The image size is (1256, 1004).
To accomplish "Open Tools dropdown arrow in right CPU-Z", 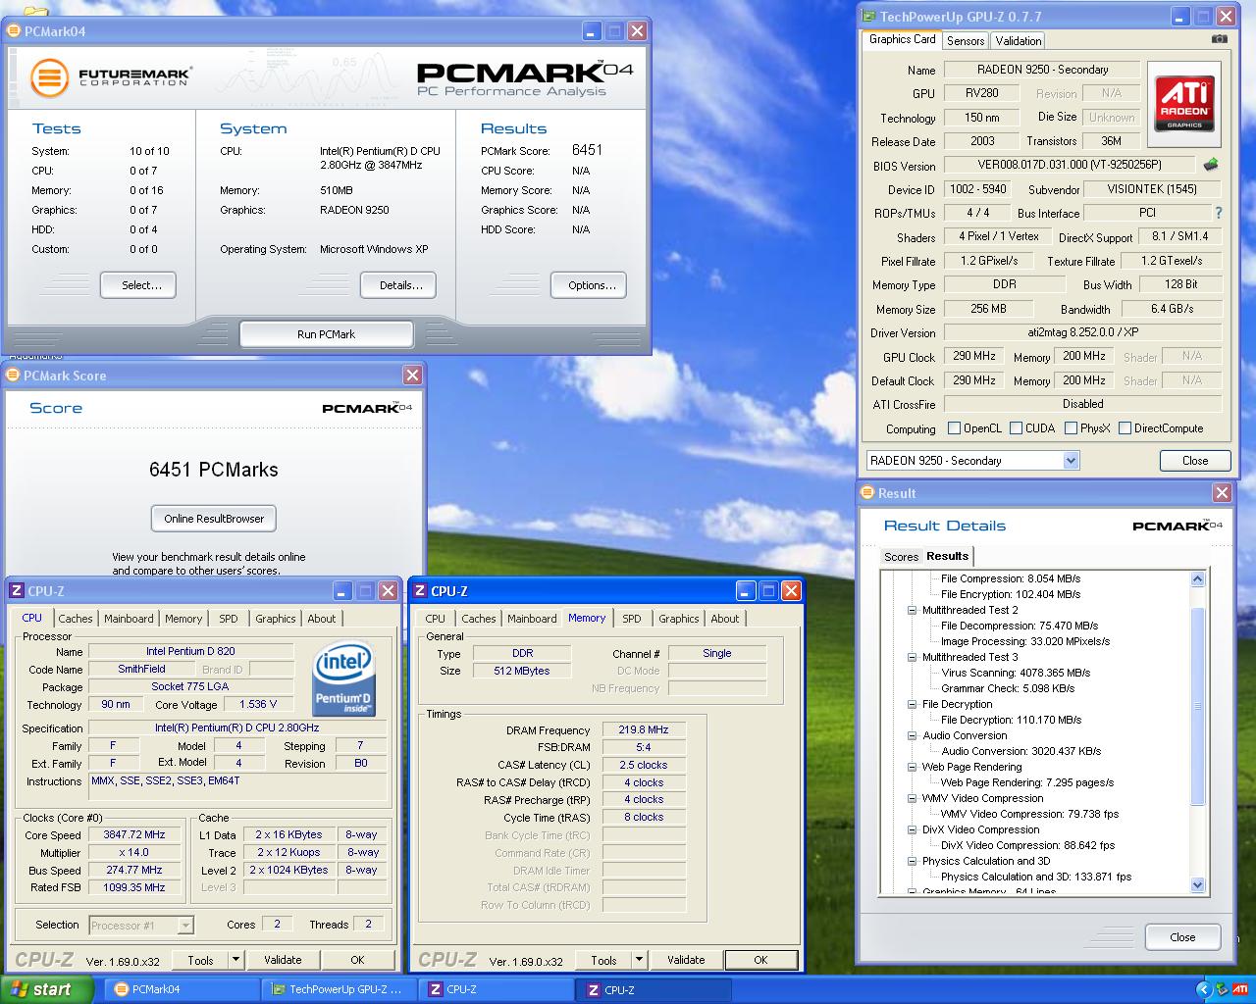I will pos(639,960).
